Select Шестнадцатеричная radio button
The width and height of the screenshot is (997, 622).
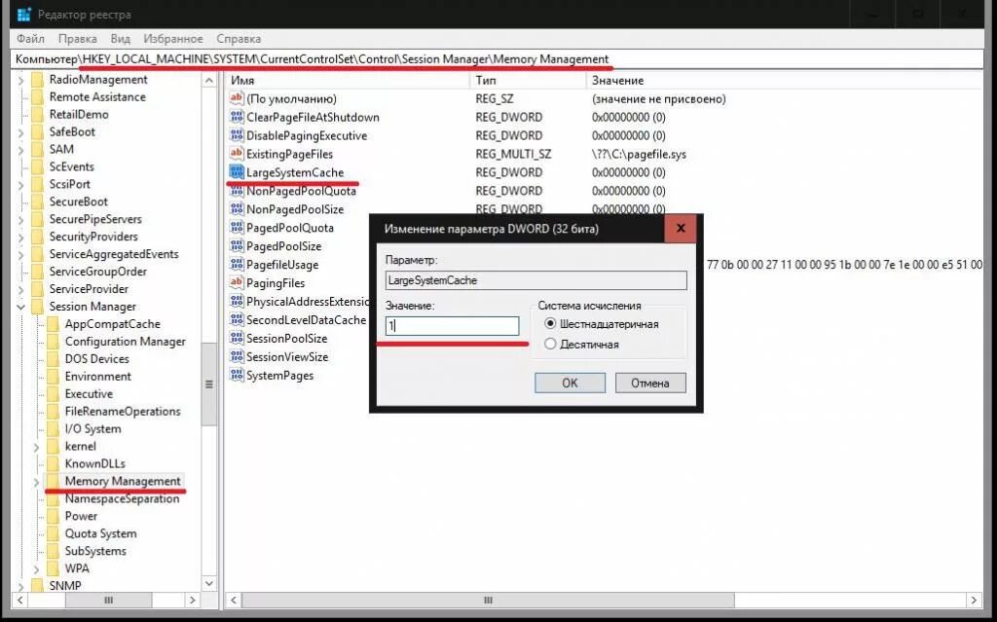point(551,324)
